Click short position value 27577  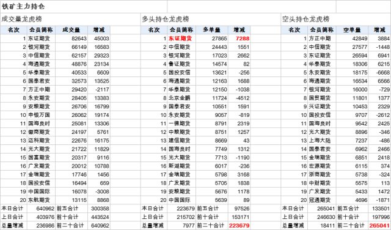click(360, 47)
